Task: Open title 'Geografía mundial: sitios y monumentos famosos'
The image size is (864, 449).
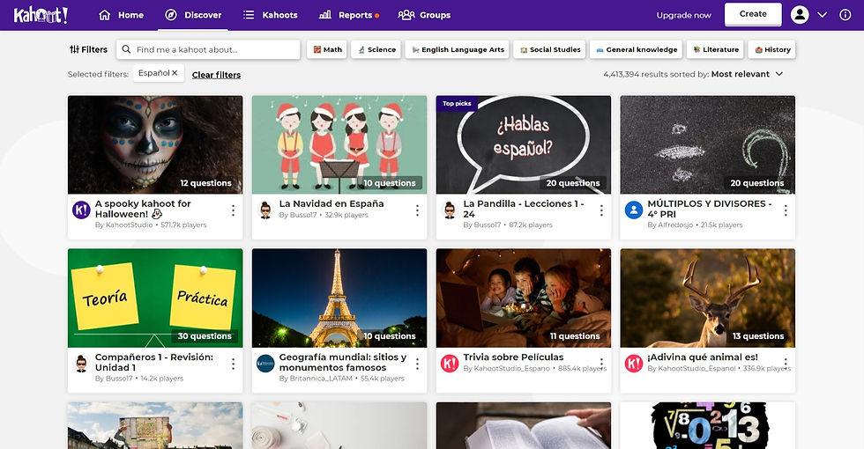Action: pyautogui.click(x=343, y=362)
